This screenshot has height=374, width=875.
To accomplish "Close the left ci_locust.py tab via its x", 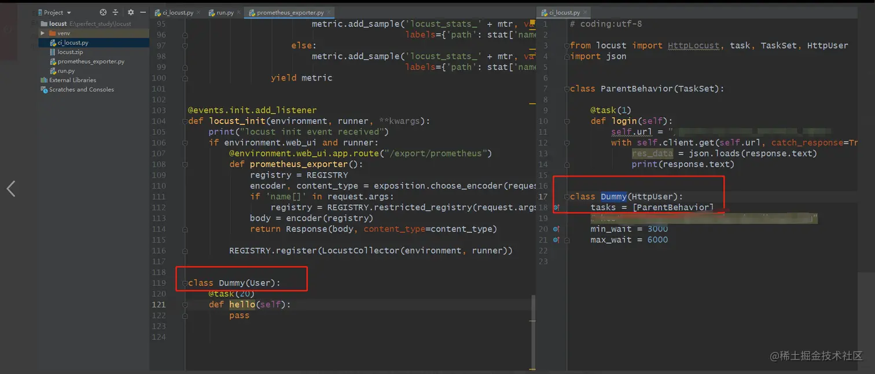I will pyautogui.click(x=198, y=13).
